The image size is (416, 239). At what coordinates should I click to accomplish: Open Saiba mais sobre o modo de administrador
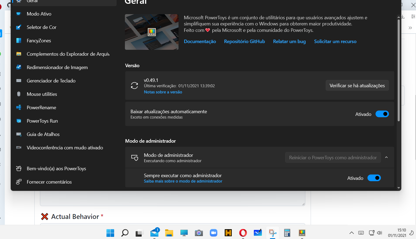coord(183,181)
